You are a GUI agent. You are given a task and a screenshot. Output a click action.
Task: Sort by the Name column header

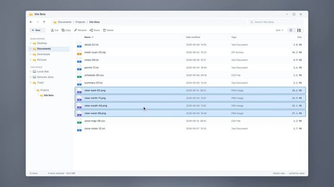point(88,37)
